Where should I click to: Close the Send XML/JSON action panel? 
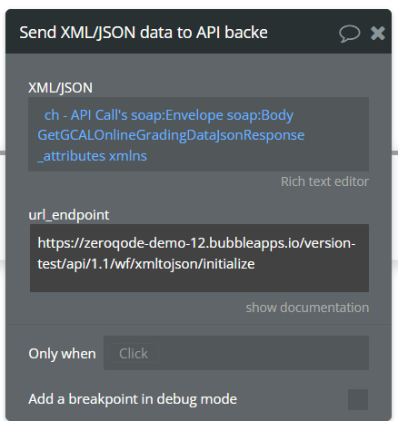pyautogui.click(x=378, y=33)
